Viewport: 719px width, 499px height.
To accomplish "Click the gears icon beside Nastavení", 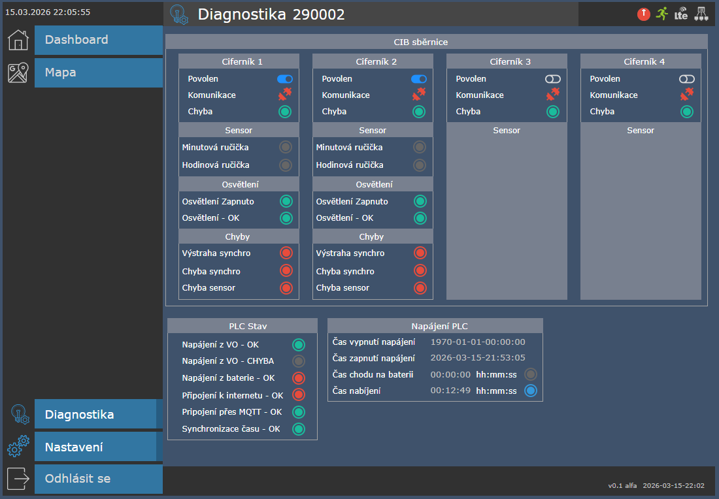I will click(x=18, y=447).
